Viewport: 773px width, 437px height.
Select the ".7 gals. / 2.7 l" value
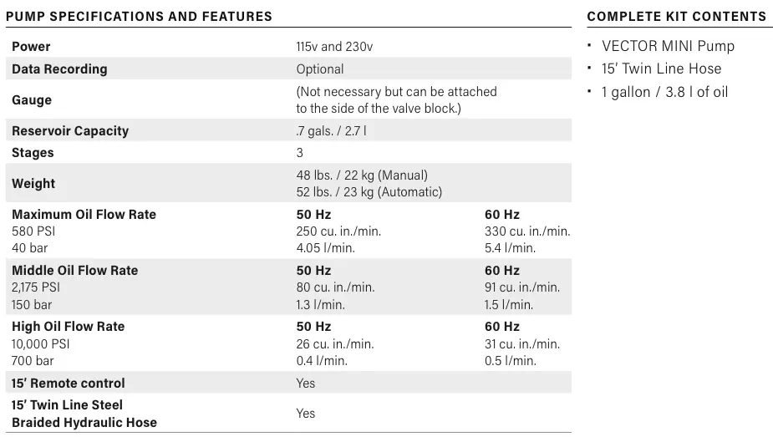[x=331, y=130]
